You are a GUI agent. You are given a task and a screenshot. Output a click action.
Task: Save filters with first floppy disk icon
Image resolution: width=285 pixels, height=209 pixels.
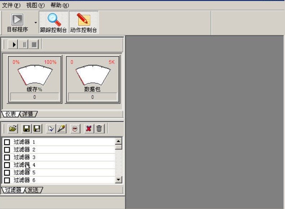coord(27,129)
